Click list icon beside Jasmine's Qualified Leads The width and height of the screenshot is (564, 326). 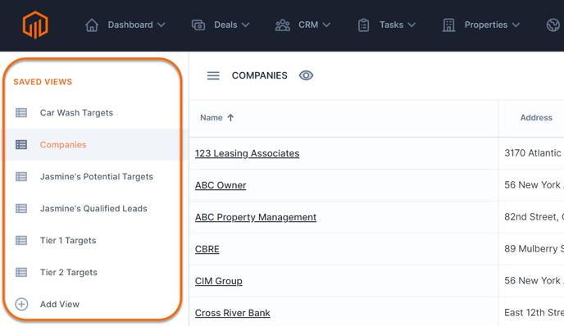21,209
